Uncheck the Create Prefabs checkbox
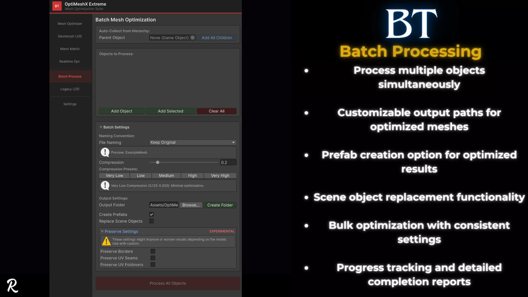 coord(151,215)
